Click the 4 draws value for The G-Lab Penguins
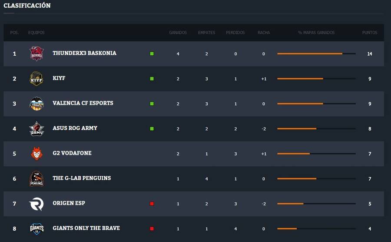 pyautogui.click(x=206, y=179)
